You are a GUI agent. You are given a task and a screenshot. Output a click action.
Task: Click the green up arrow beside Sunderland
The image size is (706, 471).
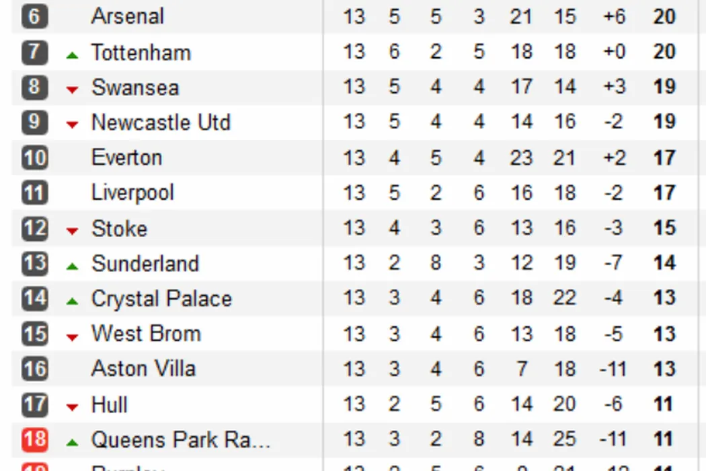point(73,266)
